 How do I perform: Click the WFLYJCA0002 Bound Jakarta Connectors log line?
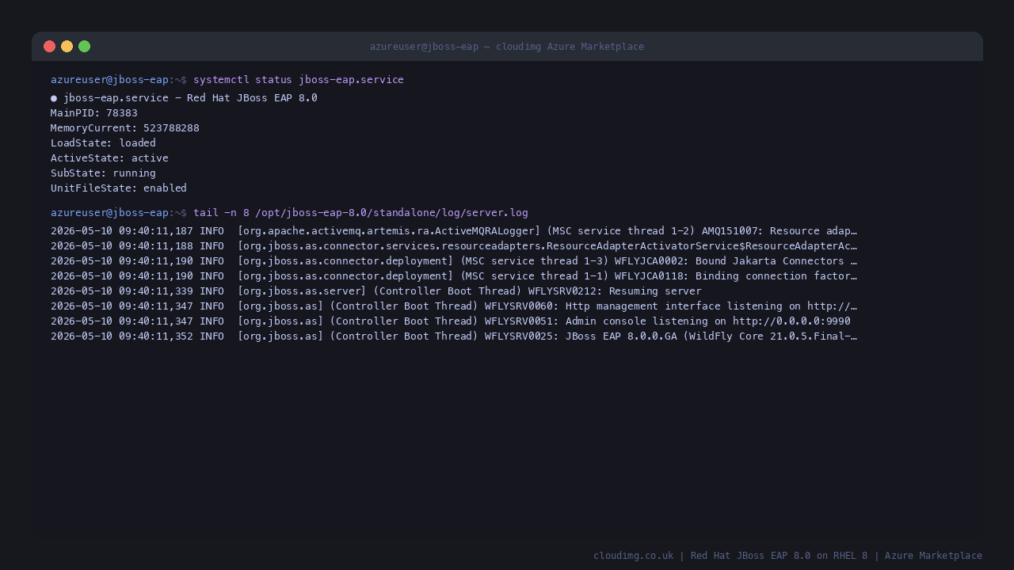454,261
